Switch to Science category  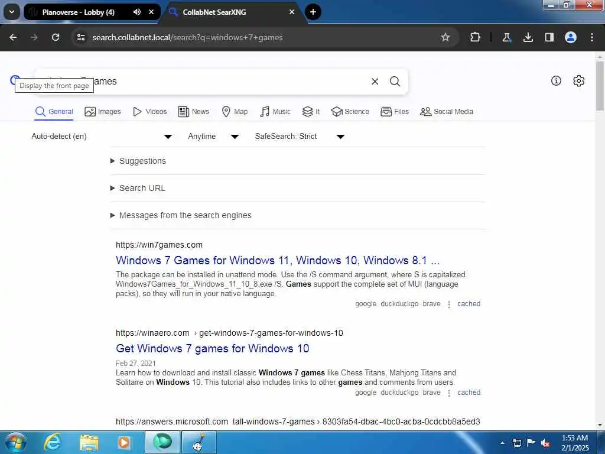(x=350, y=112)
